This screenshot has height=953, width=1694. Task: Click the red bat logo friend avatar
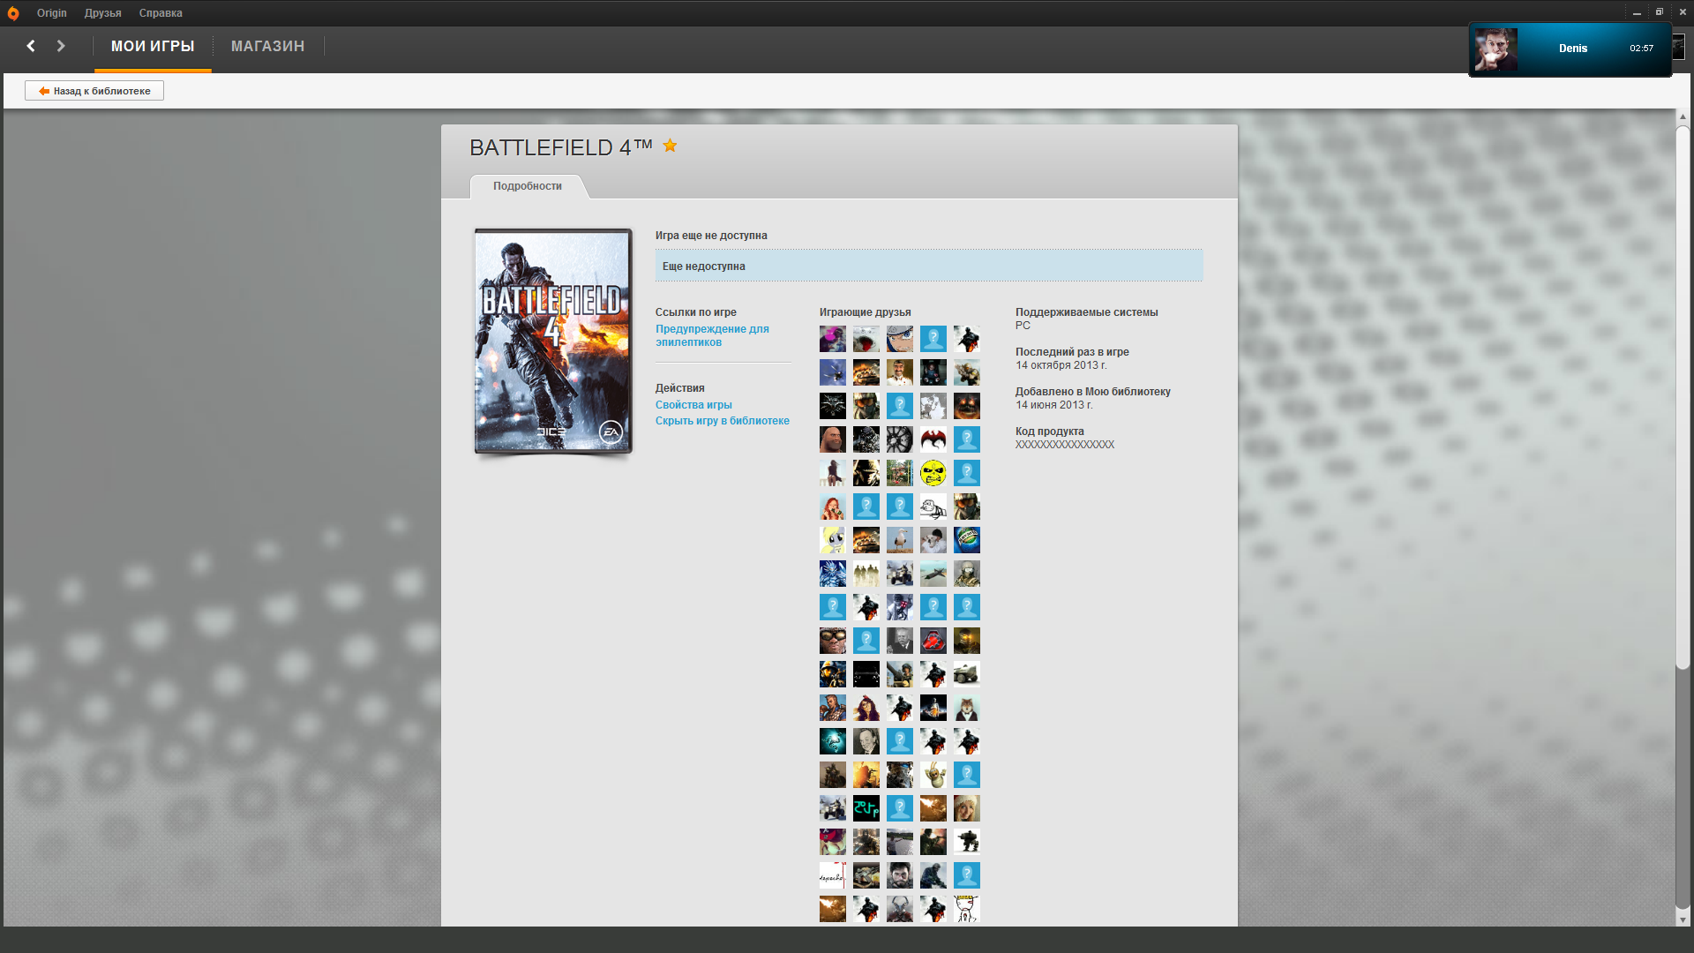pyautogui.click(x=933, y=439)
